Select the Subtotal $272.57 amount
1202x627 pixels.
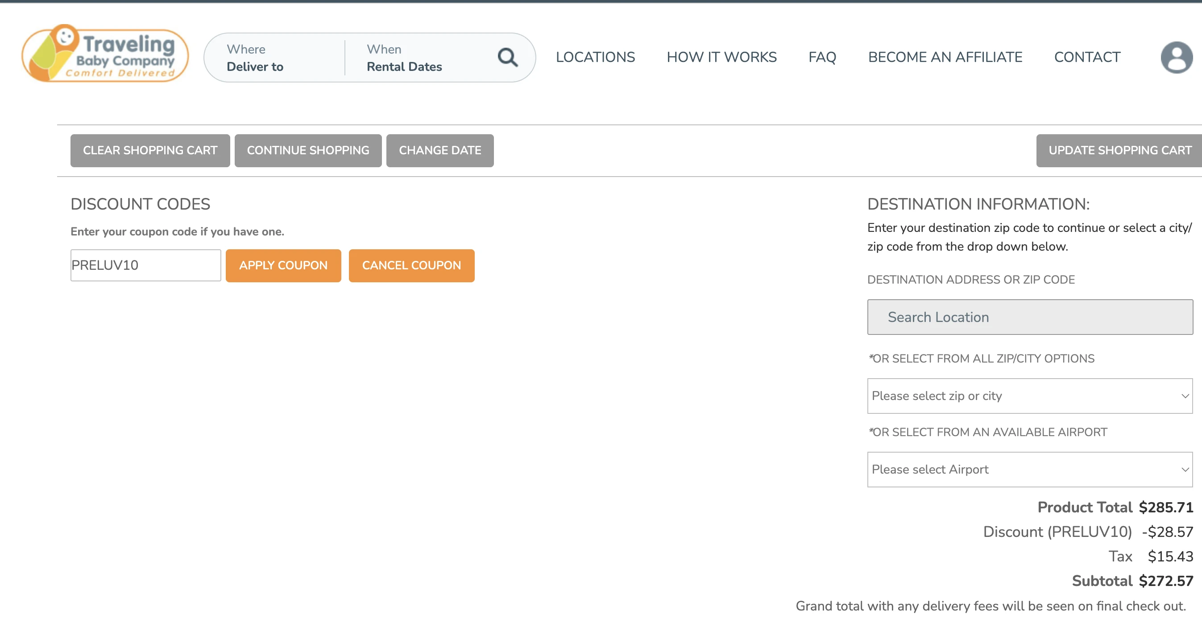click(1165, 581)
